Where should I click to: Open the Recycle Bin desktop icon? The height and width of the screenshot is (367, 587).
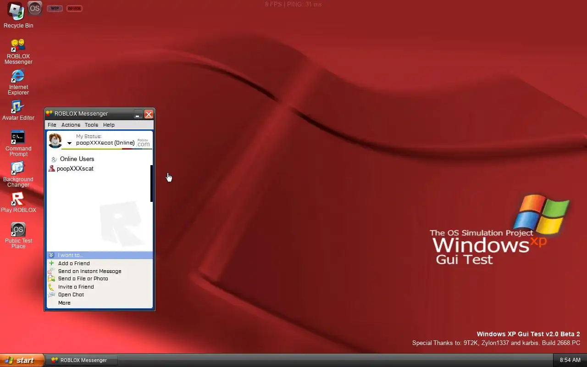[x=18, y=16]
